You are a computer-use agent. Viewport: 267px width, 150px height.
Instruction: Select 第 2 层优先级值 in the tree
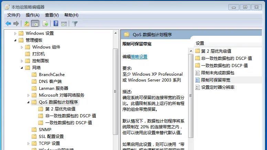pyautogui.click(x=60, y=109)
